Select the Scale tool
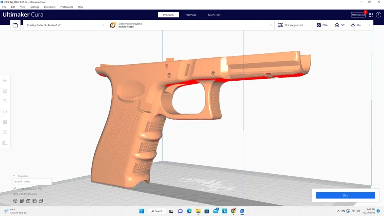 [5, 91]
